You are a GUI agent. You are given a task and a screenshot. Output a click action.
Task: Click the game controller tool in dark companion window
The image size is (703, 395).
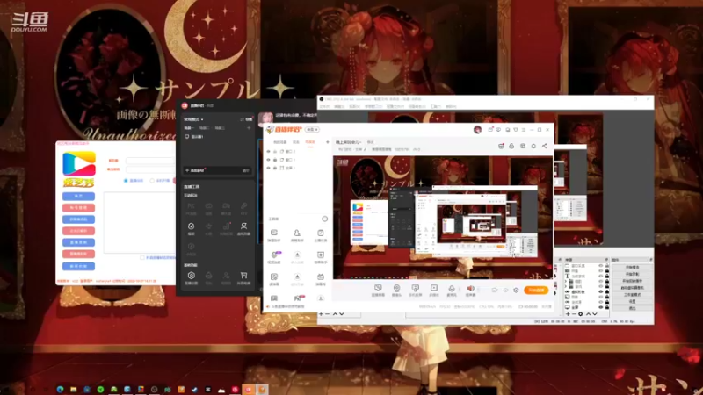click(208, 206)
